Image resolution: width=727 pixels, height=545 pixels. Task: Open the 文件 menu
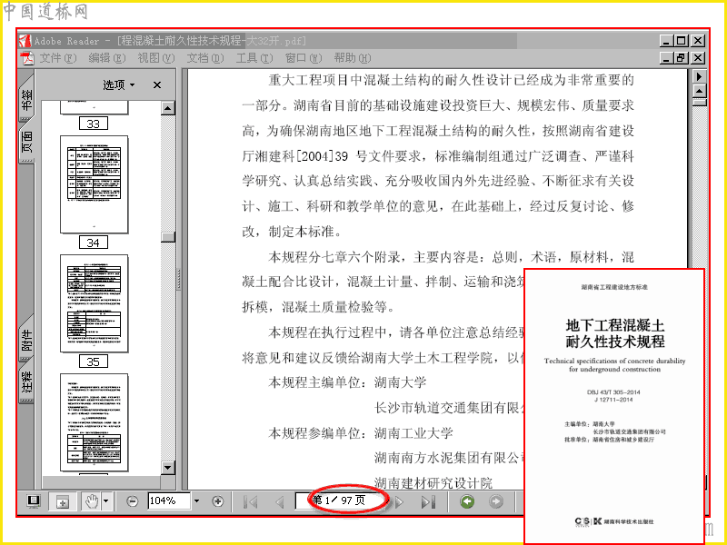click(x=56, y=58)
